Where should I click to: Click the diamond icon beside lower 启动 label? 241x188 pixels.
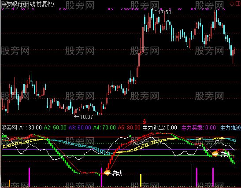tap(107, 172)
